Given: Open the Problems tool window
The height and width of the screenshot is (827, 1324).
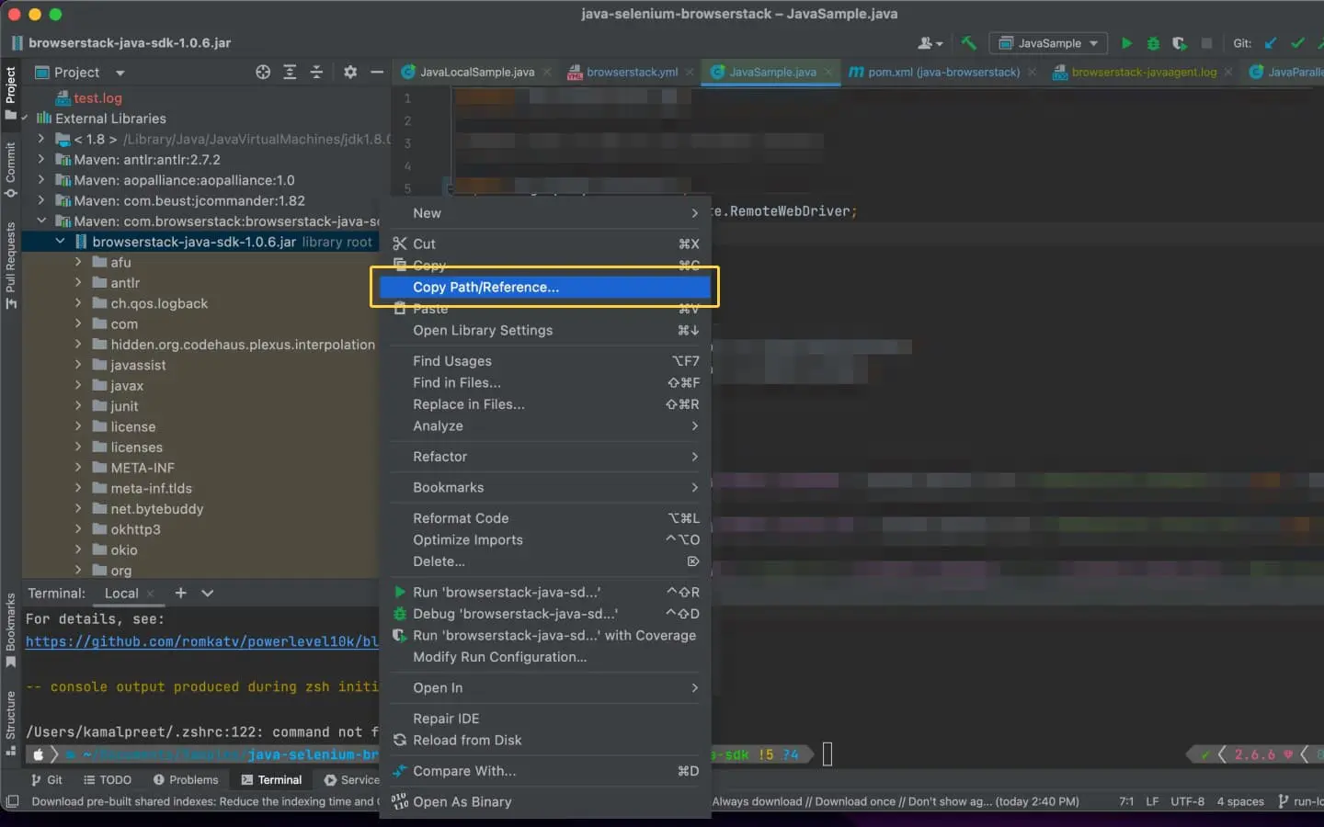Looking at the screenshot, I should point(186,779).
